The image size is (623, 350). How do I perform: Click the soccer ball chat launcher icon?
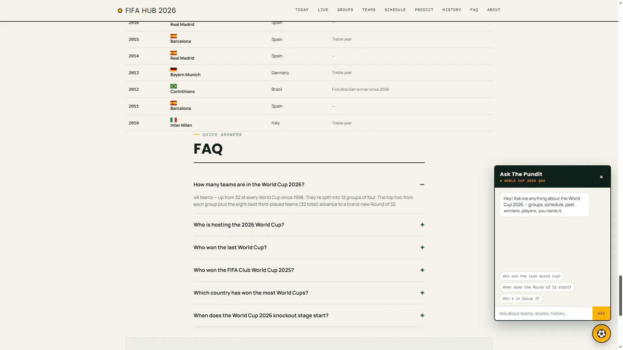pos(601,333)
